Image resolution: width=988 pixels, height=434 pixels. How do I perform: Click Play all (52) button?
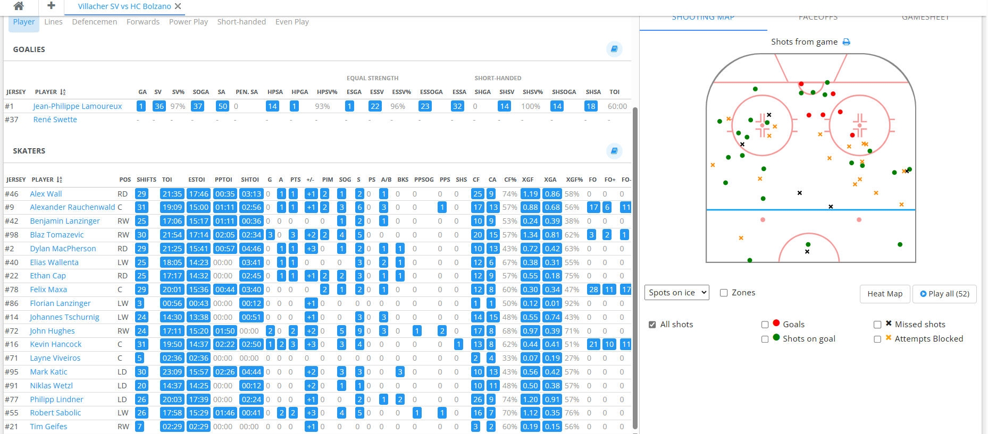tap(944, 294)
